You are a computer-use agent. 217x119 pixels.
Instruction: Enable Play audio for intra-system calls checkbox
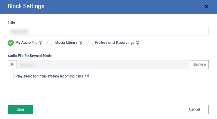[11, 76]
